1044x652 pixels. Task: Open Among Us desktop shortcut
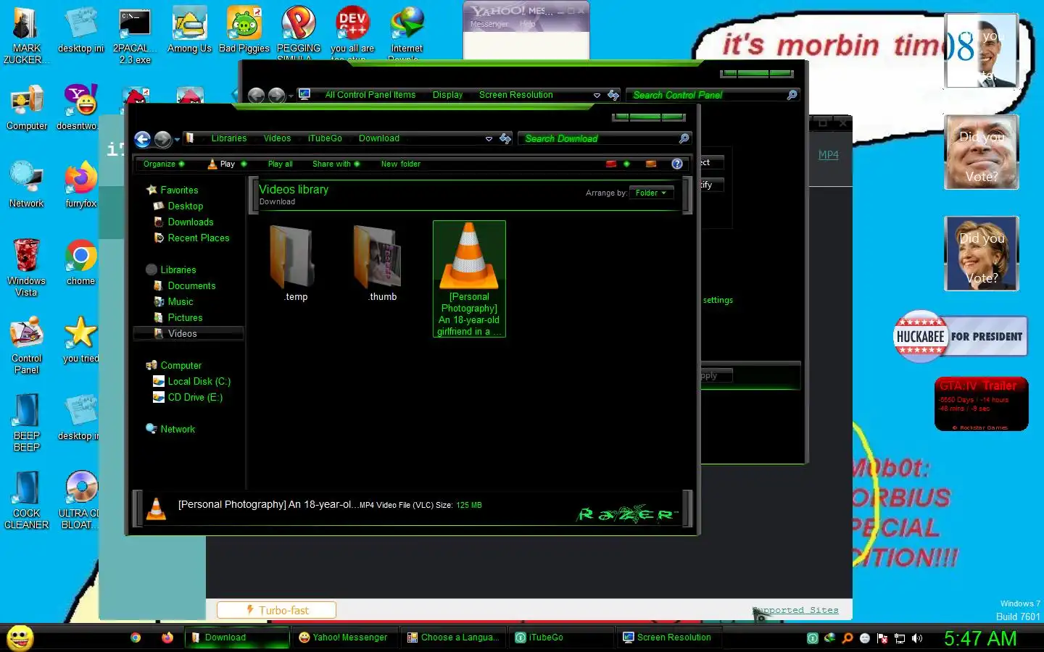click(x=189, y=30)
